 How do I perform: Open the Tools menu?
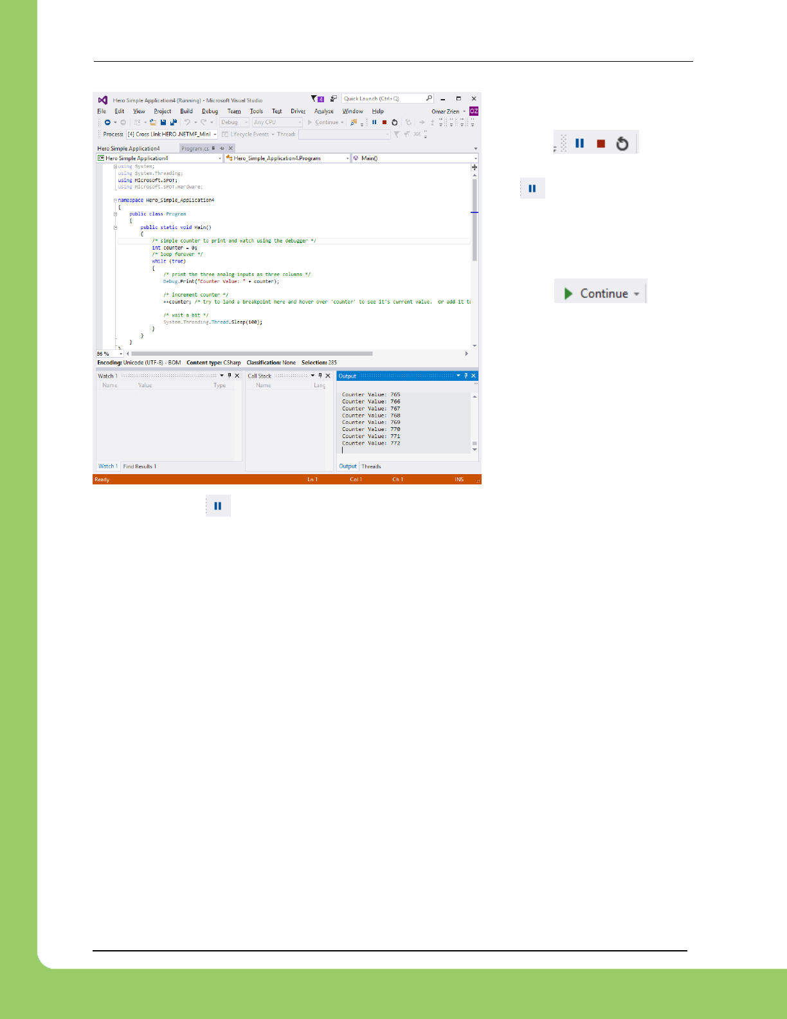click(257, 111)
